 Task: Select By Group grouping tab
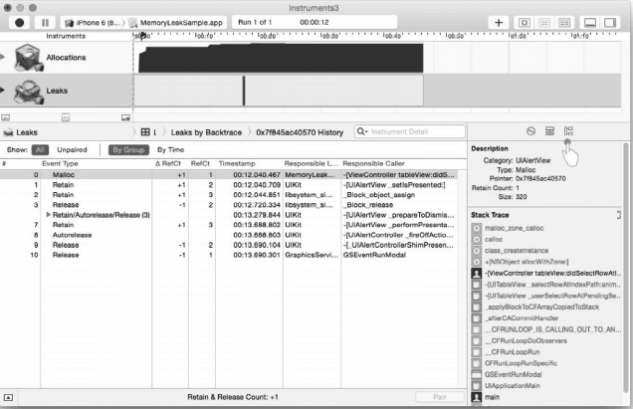(x=128, y=148)
